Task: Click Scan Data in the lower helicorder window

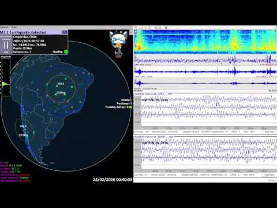Action: (x=269, y=174)
